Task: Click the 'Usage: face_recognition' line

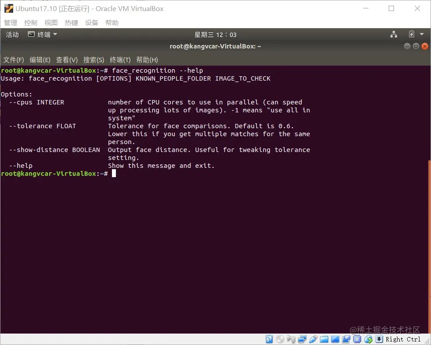Action: tap(135, 78)
